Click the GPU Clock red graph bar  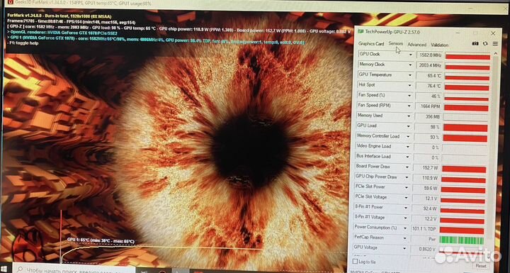click(467, 57)
